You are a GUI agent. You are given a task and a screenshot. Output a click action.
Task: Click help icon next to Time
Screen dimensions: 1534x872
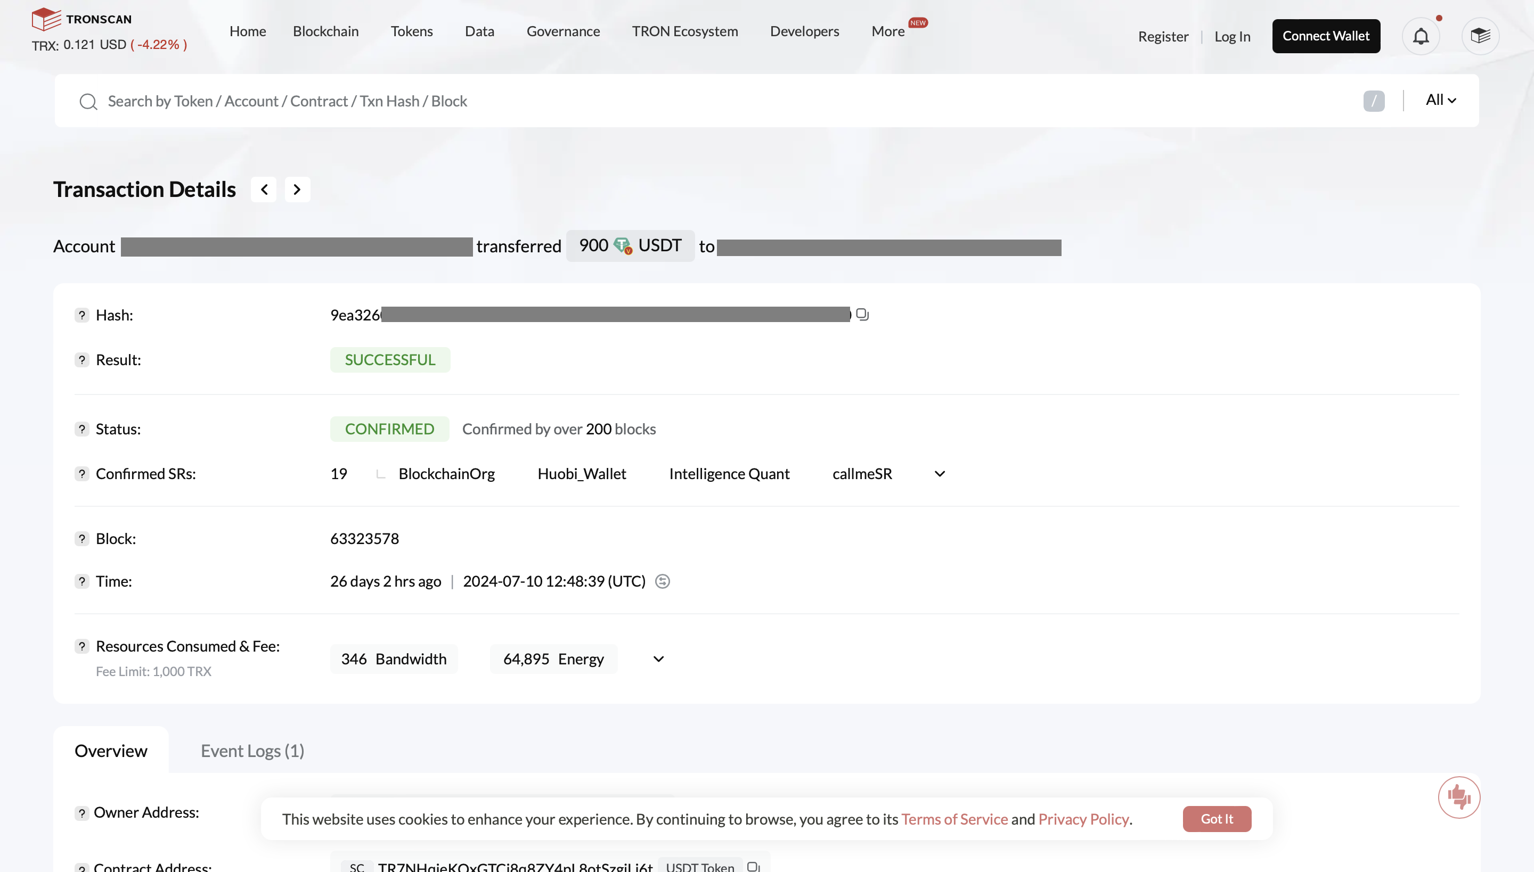click(x=81, y=581)
